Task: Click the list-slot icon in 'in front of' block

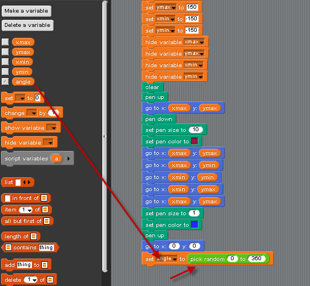Action: click(x=44, y=198)
